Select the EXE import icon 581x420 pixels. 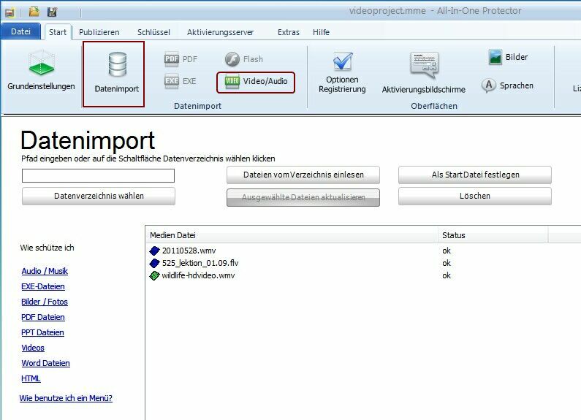(172, 81)
